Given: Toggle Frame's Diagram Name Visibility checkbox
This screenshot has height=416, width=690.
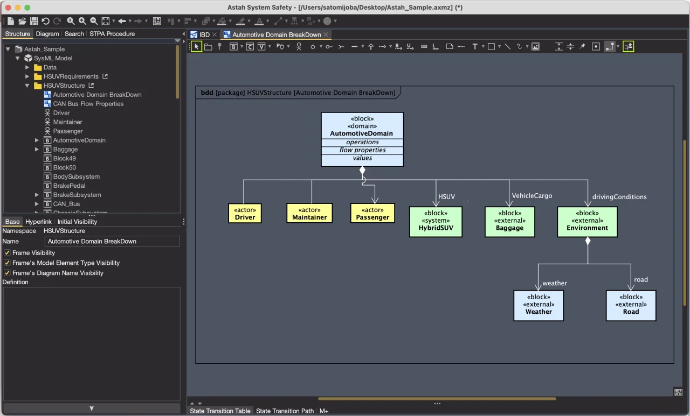Looking at the screenshot, I should [x=7, y=273].
